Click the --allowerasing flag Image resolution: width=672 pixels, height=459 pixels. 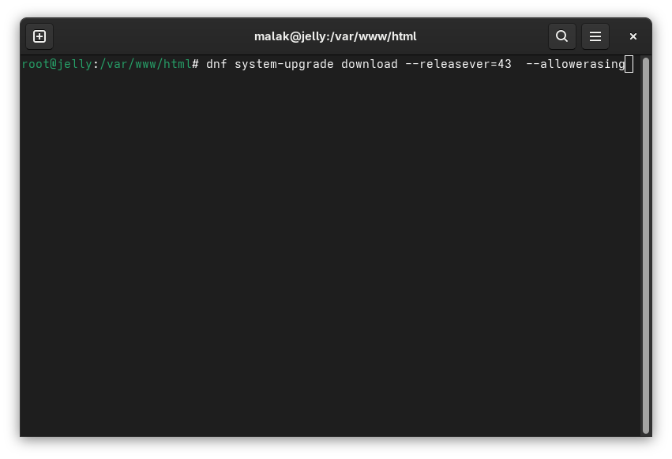pyautogui.click(x=575, y=64)
